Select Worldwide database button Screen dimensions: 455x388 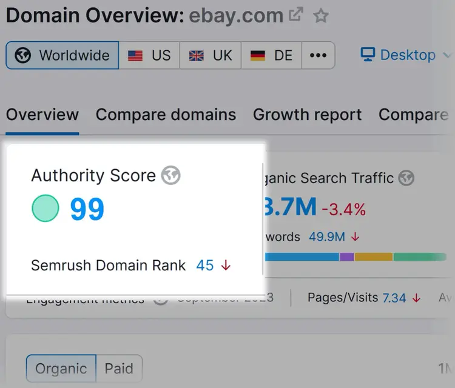[x=62, y=55]
